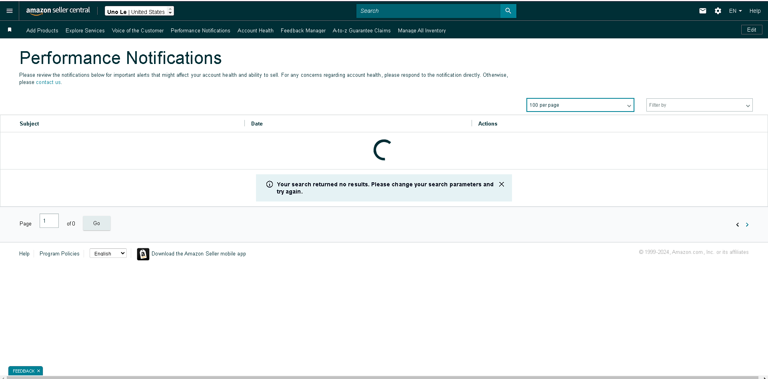The width and height of the screenshot is (768, 379).
Task: Click the search magnifier button
Action: [508, 11]
